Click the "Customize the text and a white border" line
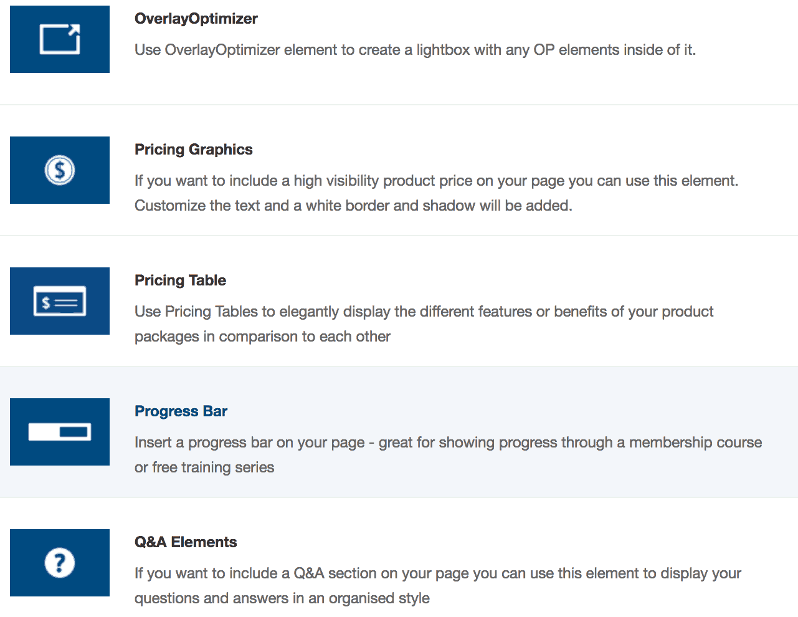Image resolution: width=798 pixels, height=617 pixels. pyautogui.click(x=353, y=206)
